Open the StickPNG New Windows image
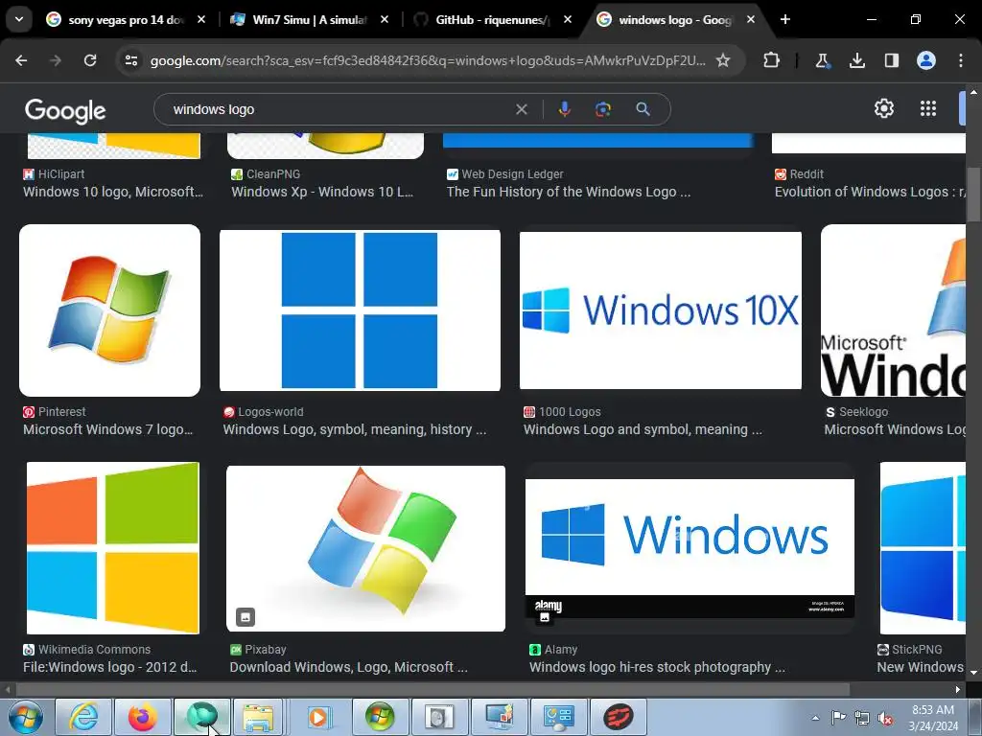982x736 pixels. (923, 548)
